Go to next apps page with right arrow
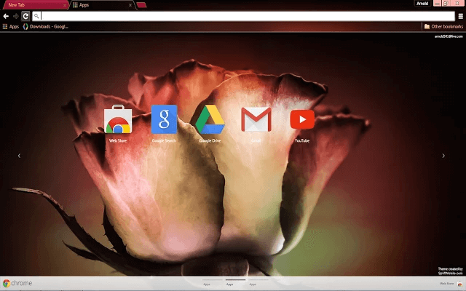The width and height of the screenshot is (466, 291). pyautogui.click(x=444, y=155)
